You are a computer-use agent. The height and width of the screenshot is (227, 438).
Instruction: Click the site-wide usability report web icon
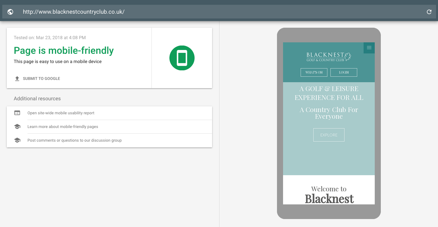click(17, 113)
